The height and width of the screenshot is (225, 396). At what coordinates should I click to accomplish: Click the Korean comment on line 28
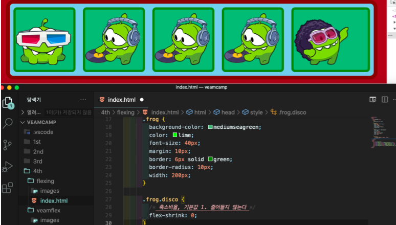click(x=202, y=207)
